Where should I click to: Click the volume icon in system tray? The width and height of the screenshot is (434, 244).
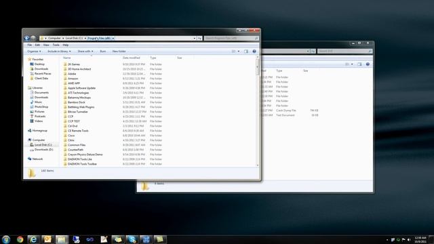pyautogui.click(x=409, y=239)
